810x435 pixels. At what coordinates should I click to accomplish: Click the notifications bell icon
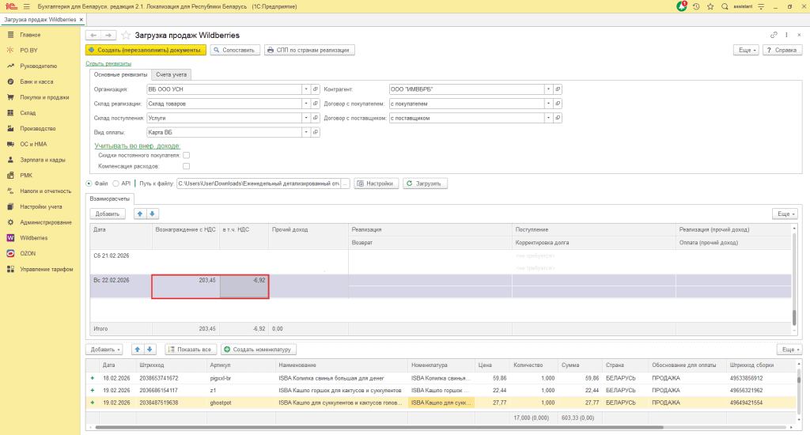(682, 6)
